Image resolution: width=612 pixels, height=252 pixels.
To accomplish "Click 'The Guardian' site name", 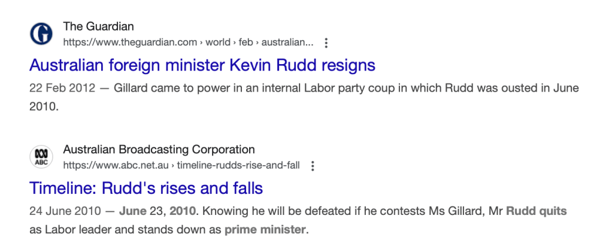I will click(98, 26).
